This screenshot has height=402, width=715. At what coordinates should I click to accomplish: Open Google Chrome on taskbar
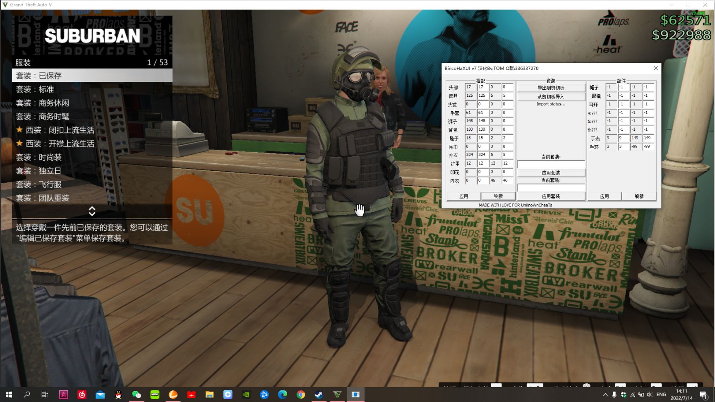pyautogui.click(x=300, y=395)
